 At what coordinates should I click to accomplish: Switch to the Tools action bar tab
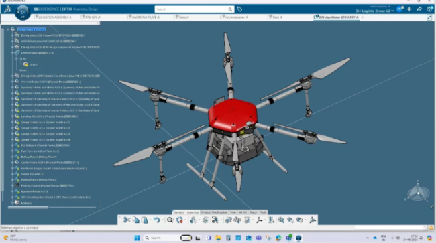point(263,212)
